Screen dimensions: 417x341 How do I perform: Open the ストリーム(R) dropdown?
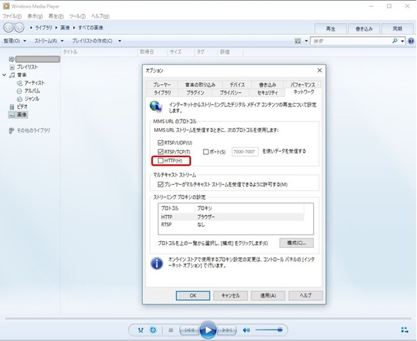[49, 41]
